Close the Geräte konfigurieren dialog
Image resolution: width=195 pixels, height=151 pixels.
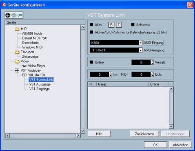190,5
